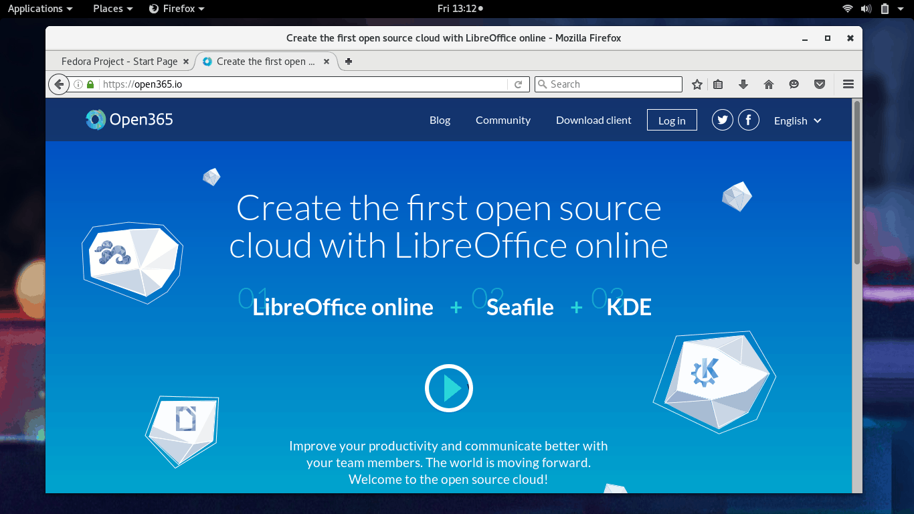This screenshot has height=514, width=914.
Task: Click the Seafile heading text
Action: pyautogui.click(x=520, y=307)
